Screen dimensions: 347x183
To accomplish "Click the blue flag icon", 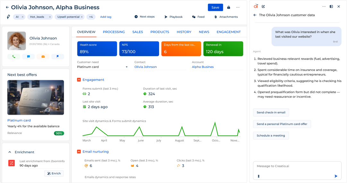I will point(58,57).
